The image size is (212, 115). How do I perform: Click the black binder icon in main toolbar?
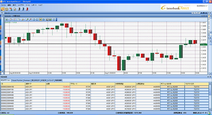[19, 9]
